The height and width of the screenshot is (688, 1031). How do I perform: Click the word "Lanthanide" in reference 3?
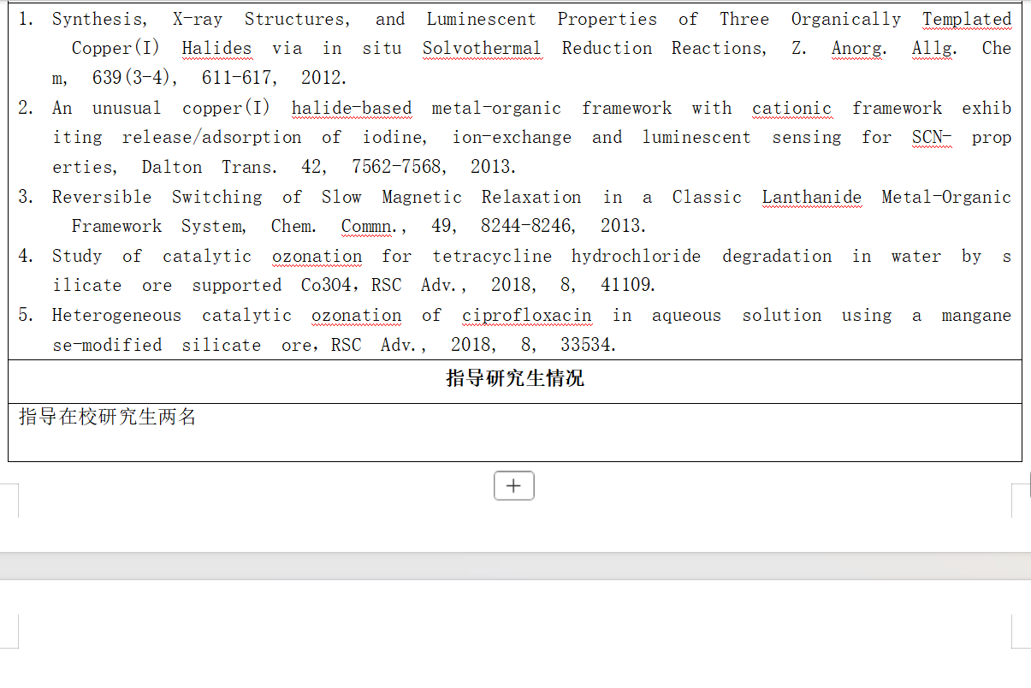pos(812,197)
